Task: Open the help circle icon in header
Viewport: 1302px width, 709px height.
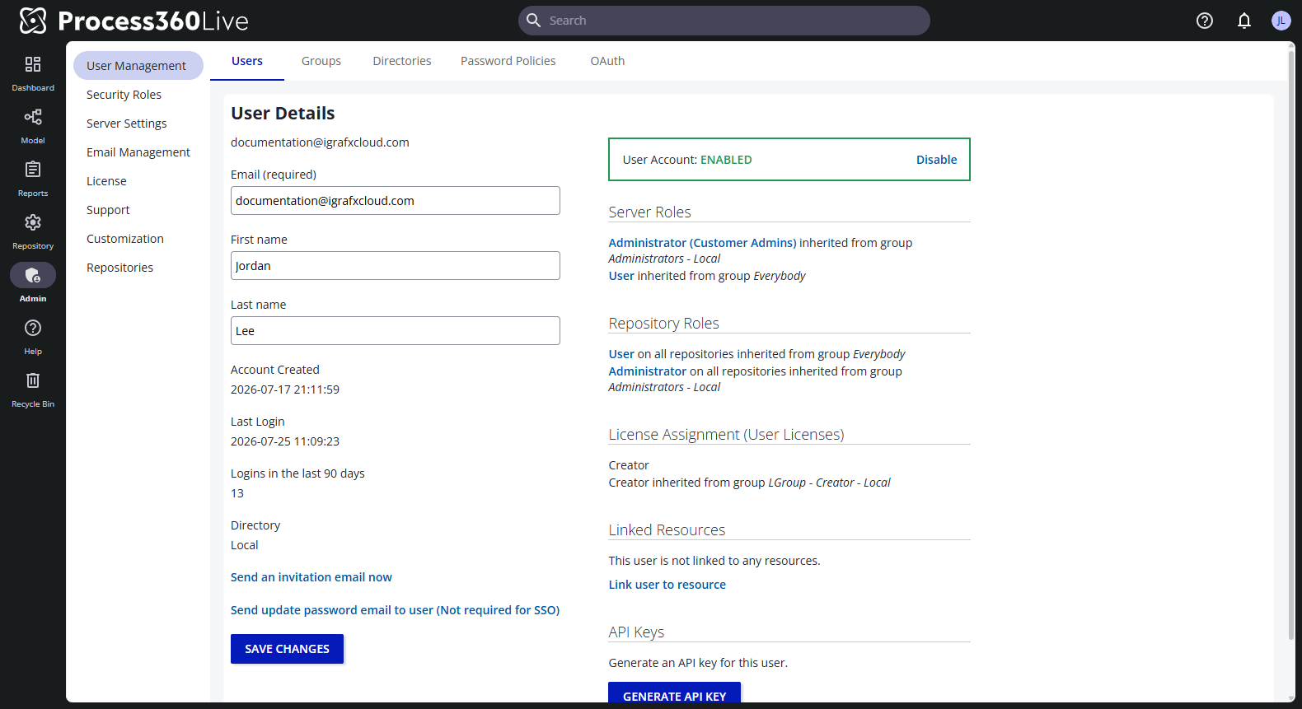Action: tap(1205, 21)
